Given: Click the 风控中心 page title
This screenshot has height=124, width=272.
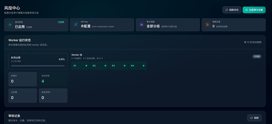Looking at the screenshot, I should tap(12, 8).
